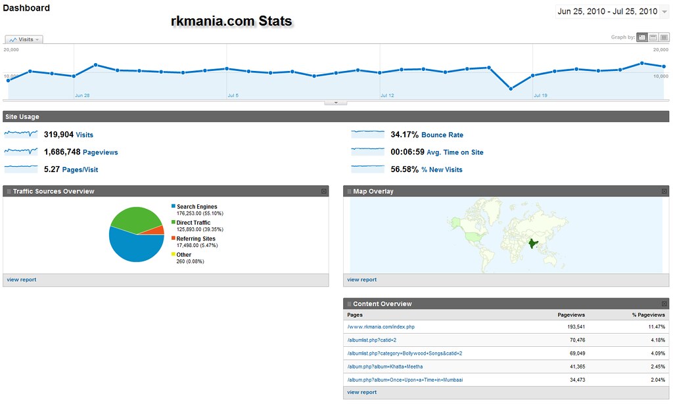The image size is (673, 404).
Task: Click the blue Search Engines legend swatch
Action: click(x=174, y=206)
